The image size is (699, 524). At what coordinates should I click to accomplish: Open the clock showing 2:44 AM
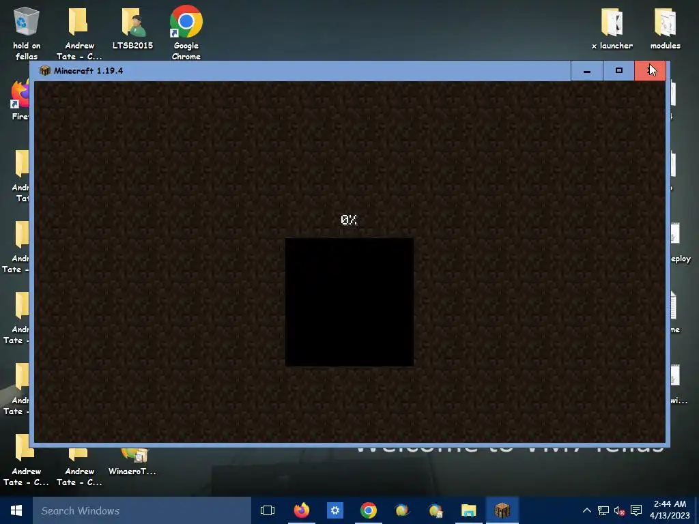click(670, 510)
